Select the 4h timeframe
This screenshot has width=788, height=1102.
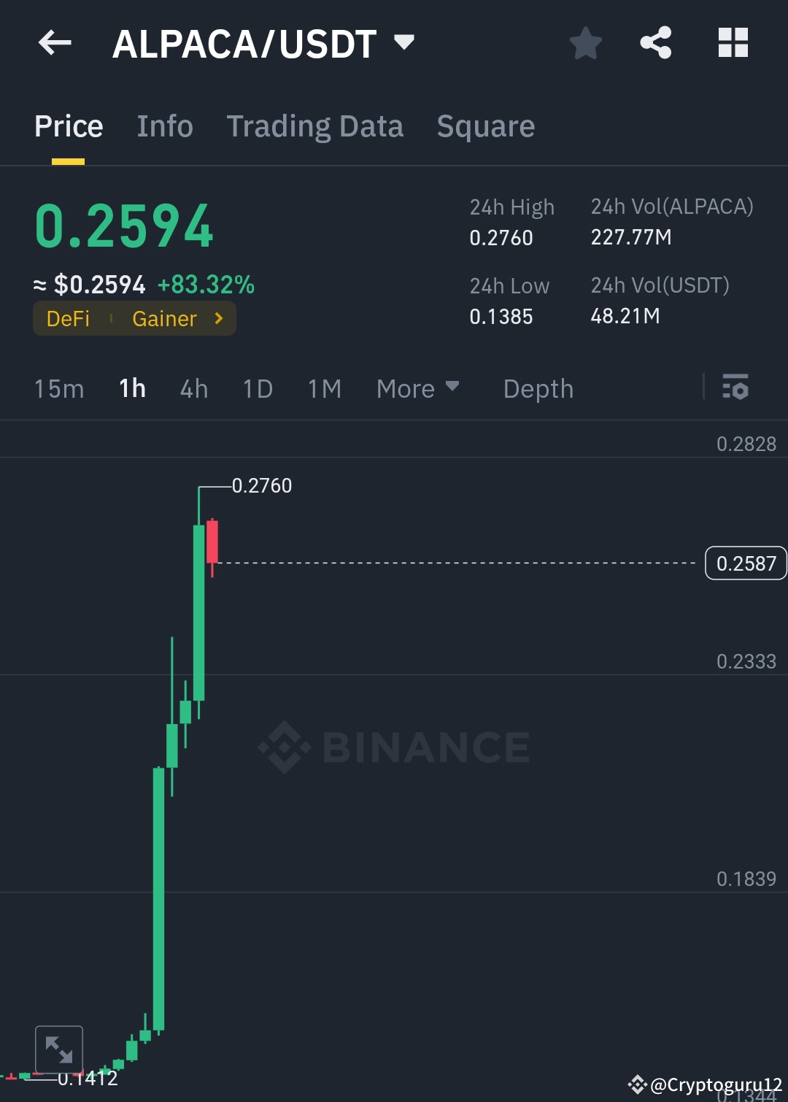[x=193, y=389]
